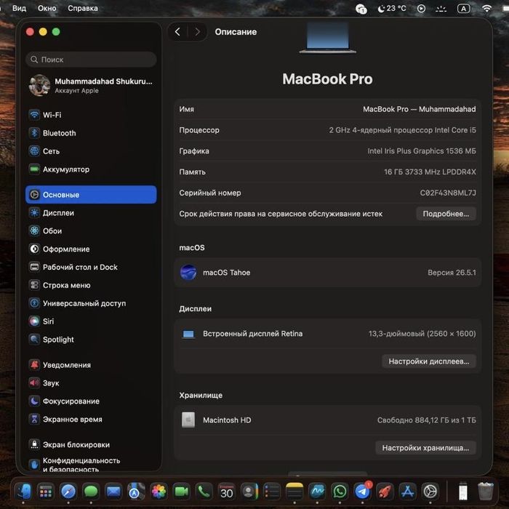Select Сеть in the sidebar
Screen dimensions: 509x509
[91, 151]
